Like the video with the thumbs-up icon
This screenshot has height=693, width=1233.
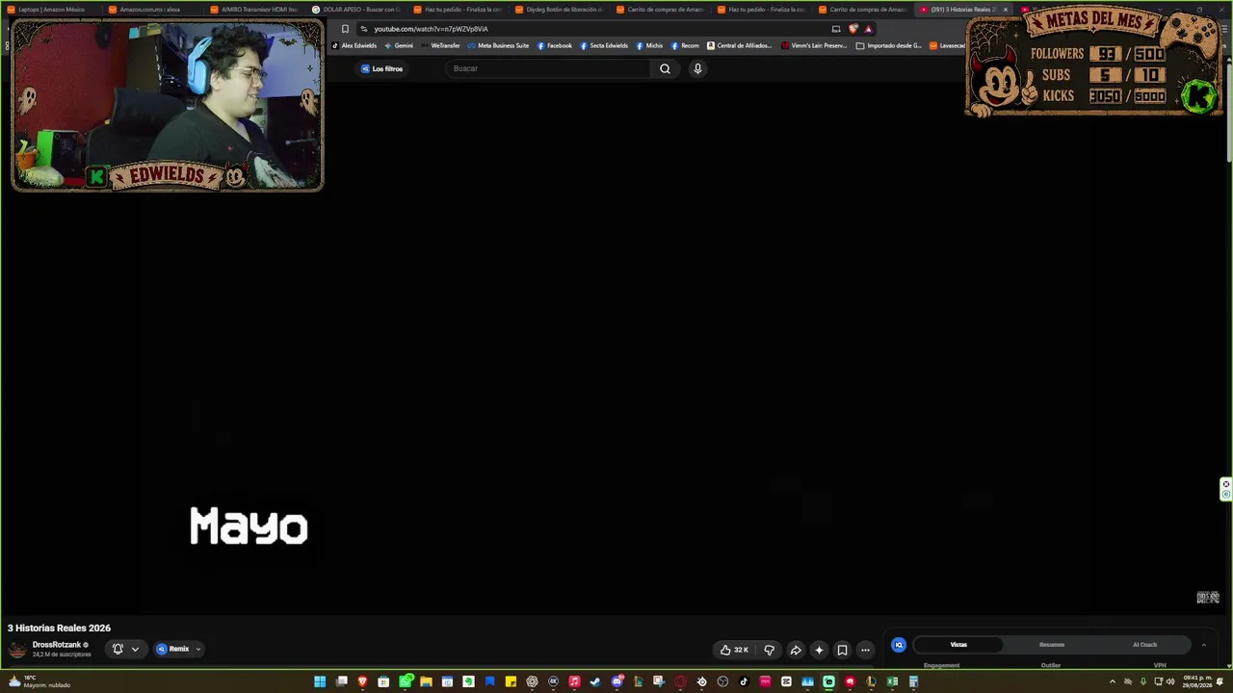[x=725, y=650]
